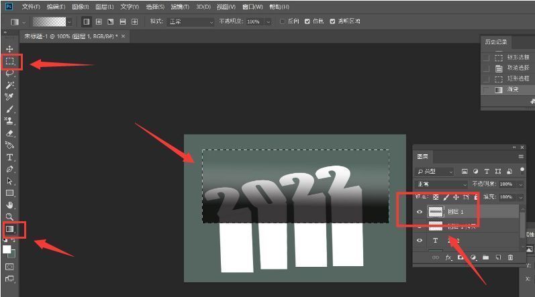
Task: Hide 图层 1 with eye icon
Action: click(x=420, y=212)
